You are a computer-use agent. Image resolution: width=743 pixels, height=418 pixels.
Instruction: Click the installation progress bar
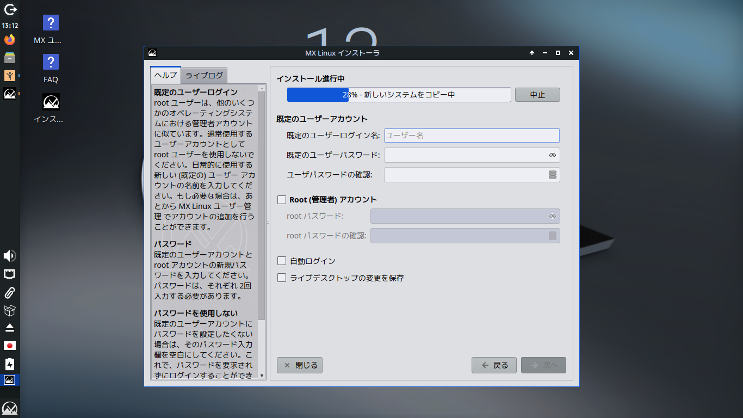pyautogui.click(x=399, y=95)
